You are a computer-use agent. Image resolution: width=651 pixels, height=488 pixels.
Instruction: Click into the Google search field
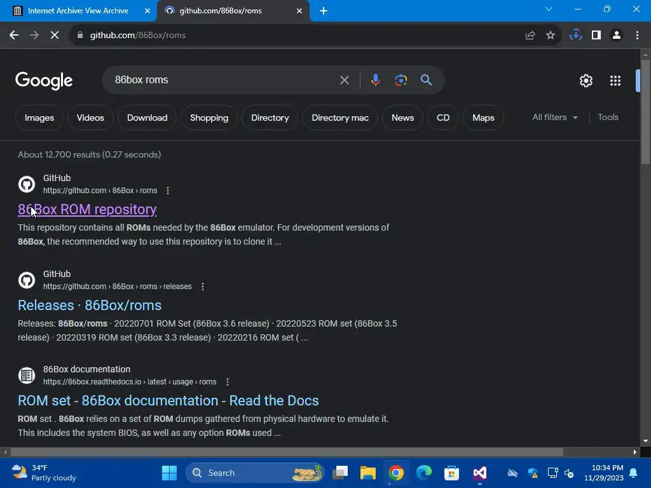(x=224, y=80)
